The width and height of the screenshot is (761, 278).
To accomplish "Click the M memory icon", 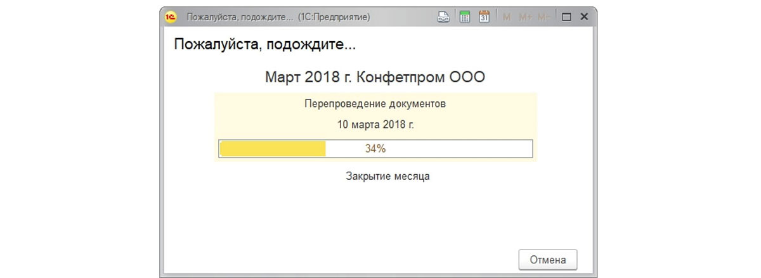I will (x=507, y=18).
